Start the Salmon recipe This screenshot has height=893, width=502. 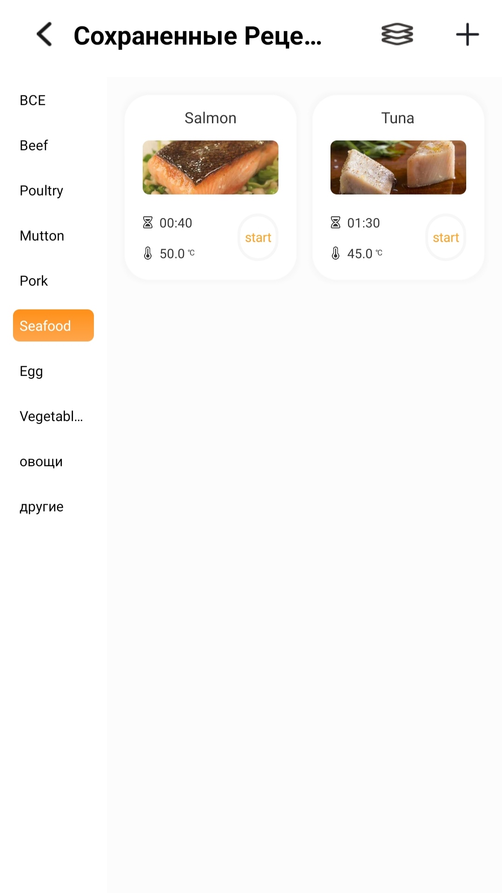coord(258,237)
